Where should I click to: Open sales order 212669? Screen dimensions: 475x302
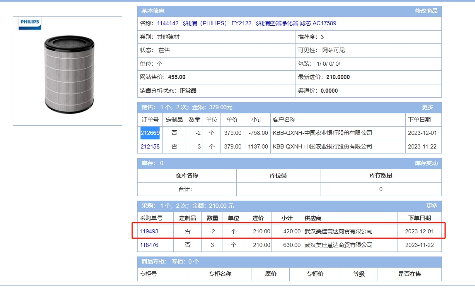click(150, 133)
